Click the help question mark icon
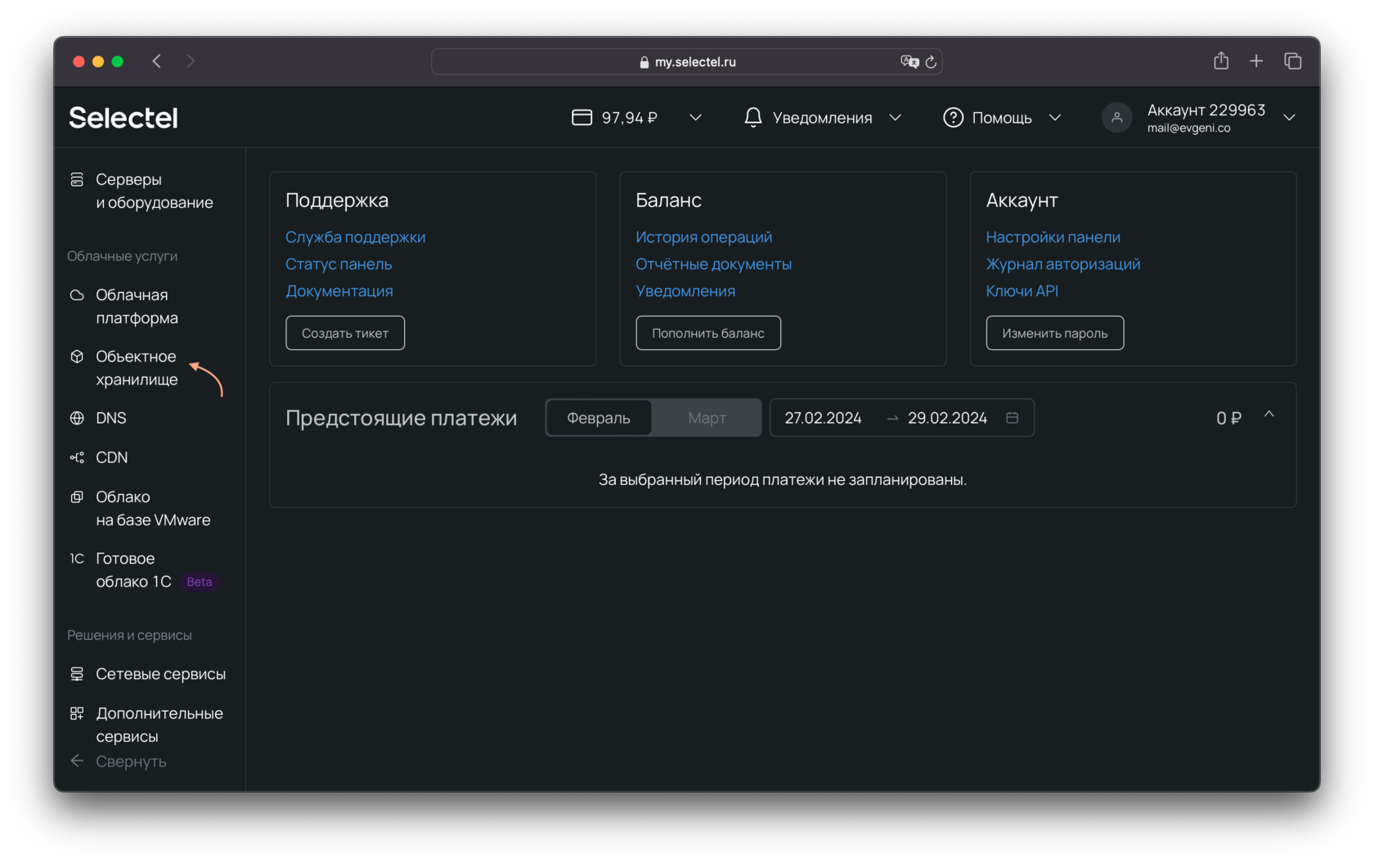1374x863 pixels. (x=953, y=118)
